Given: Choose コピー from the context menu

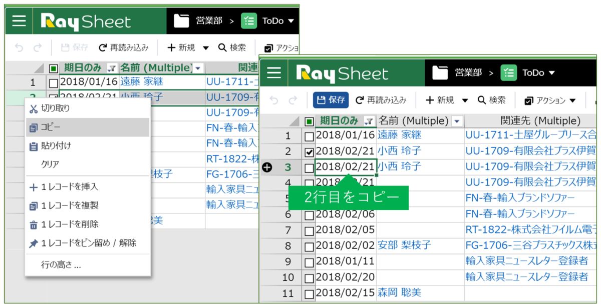Looking at the screenshot, I should click(x=88, y=127).
